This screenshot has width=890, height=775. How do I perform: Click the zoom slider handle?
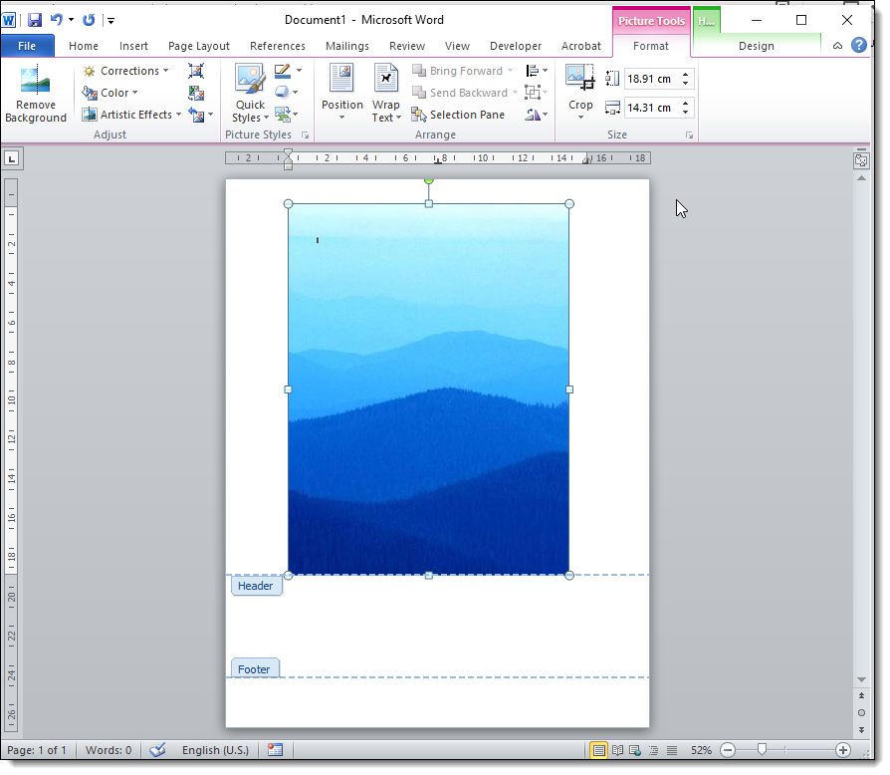pos(762,750)
